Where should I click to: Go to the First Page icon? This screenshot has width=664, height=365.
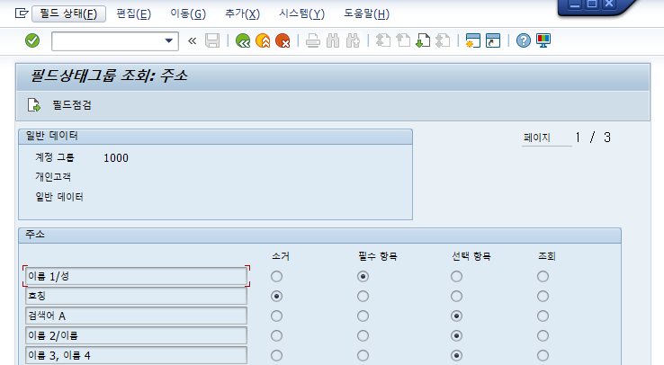[382, 41]
